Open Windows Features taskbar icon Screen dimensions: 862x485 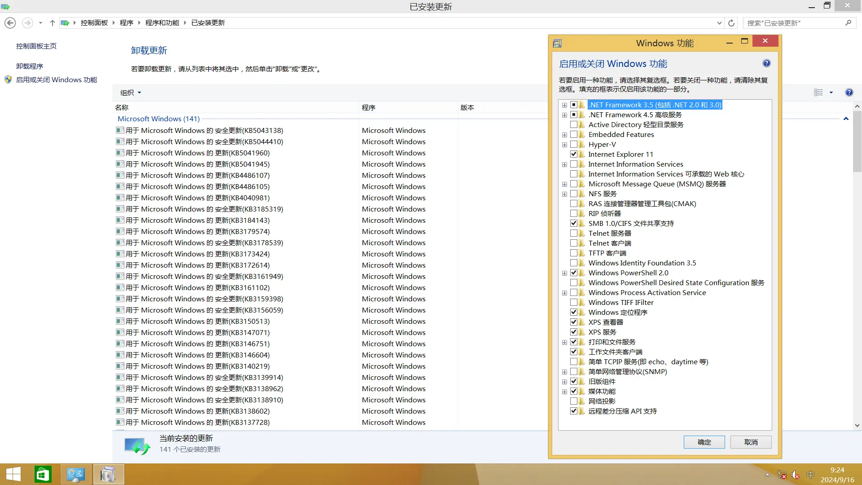(x=109, y=474)
